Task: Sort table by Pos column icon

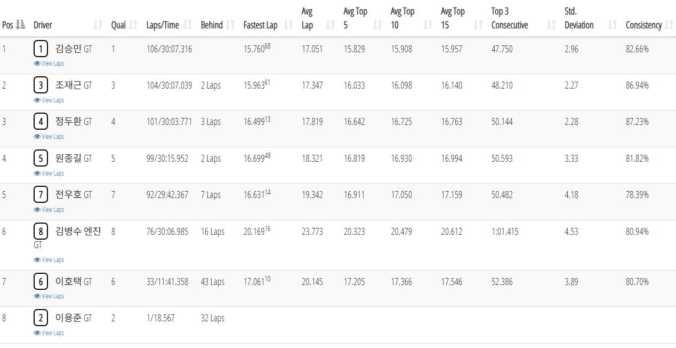Action: click(21, 25)
